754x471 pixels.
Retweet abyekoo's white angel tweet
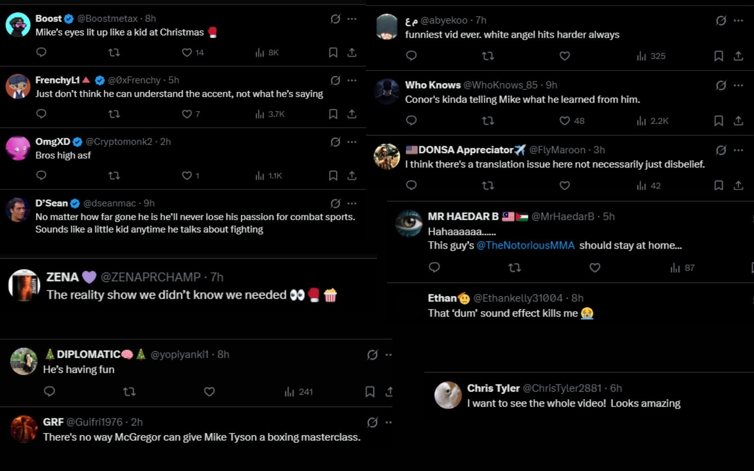pos(489,56)
